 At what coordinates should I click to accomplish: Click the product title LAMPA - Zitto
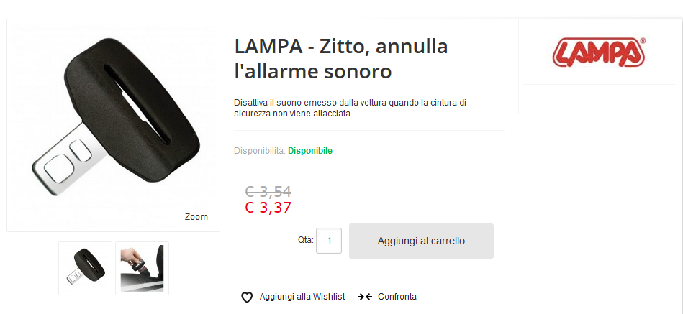click(341, 59)
